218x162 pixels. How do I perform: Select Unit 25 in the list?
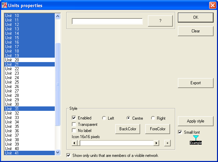(x=30, y=82)
